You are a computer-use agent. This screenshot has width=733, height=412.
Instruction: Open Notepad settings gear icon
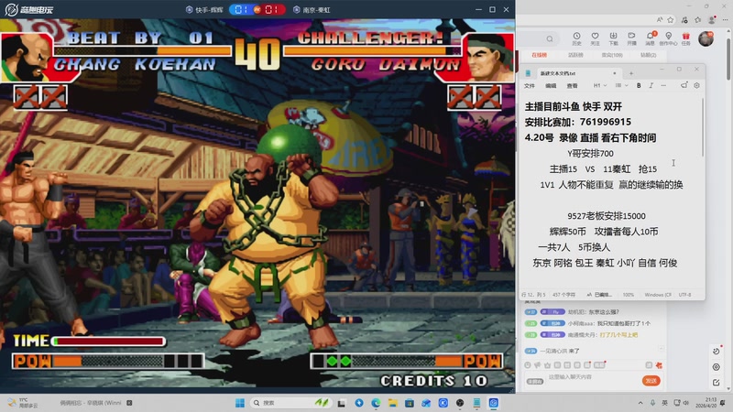tap(696, 85)
